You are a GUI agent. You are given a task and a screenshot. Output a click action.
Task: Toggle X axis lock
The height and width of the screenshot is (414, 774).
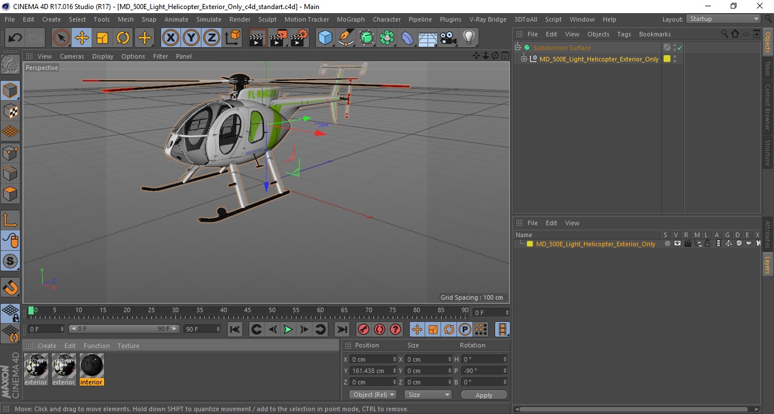click(x=170, y=38)
